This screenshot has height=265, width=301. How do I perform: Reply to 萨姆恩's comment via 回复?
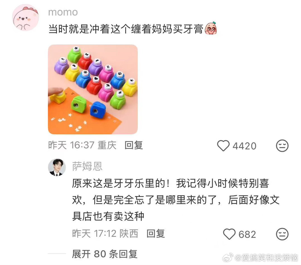156,233
